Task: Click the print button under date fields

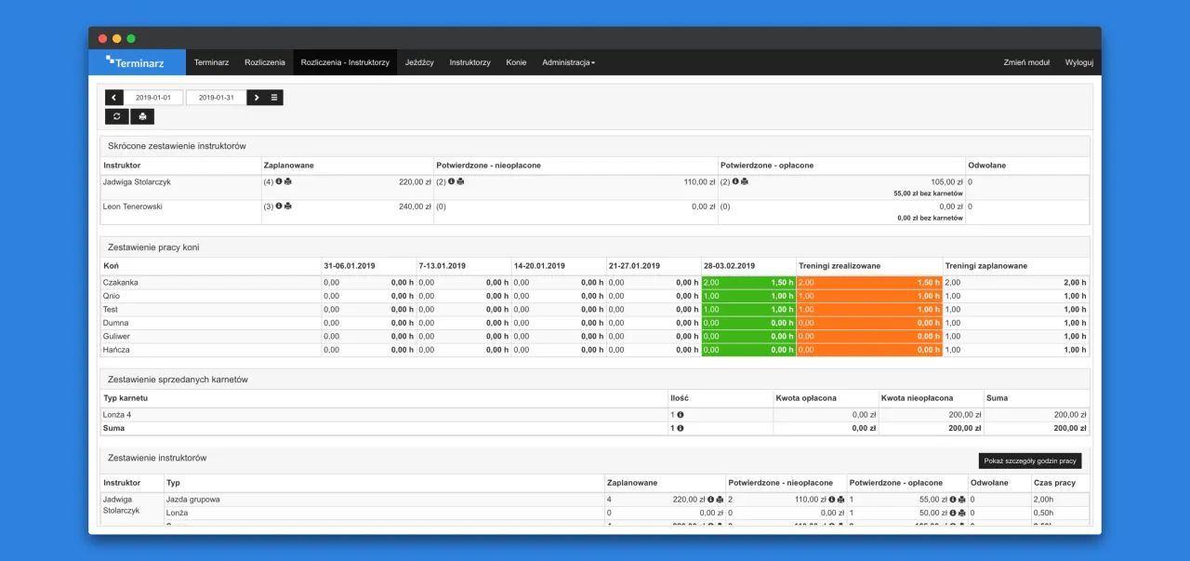Action: coord(142,116)
